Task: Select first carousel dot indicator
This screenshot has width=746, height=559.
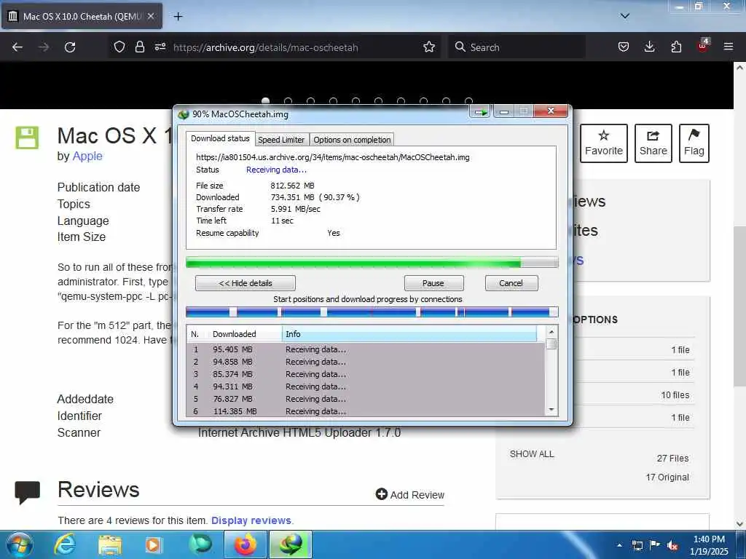Action: pos(265,100)
